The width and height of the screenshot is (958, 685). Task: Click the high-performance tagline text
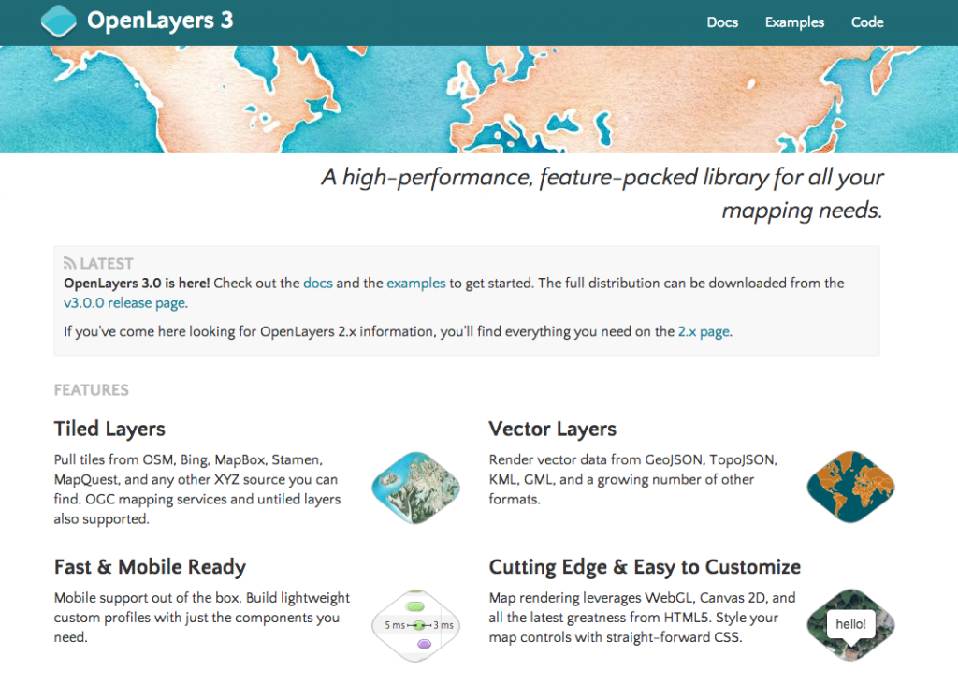tap(602, 194)
